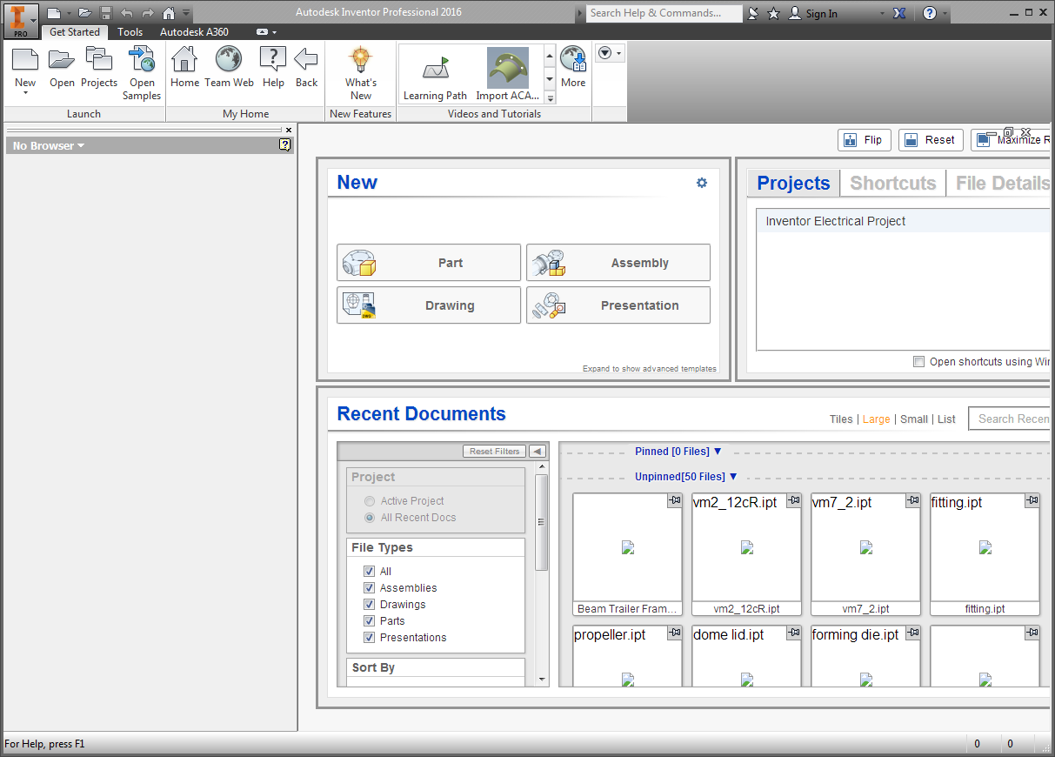
Task: Click the Autodesk Exchange Apps X icon
Action: pyautogui.click(x=900, y=14)
